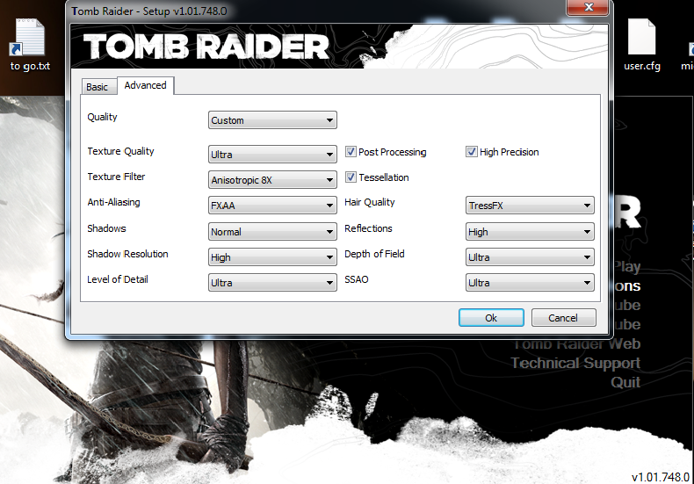The height and width of the screenshot is (484, 694).
Task: Click the Cancel button
Action: tap(563, 318)
